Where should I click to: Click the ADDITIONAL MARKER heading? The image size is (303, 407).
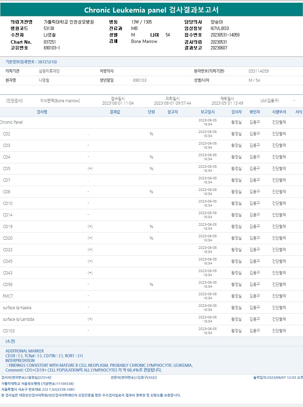pos(25,351)
